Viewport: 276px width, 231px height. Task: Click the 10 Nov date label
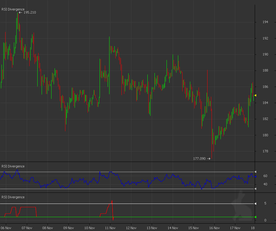[89, 228]
